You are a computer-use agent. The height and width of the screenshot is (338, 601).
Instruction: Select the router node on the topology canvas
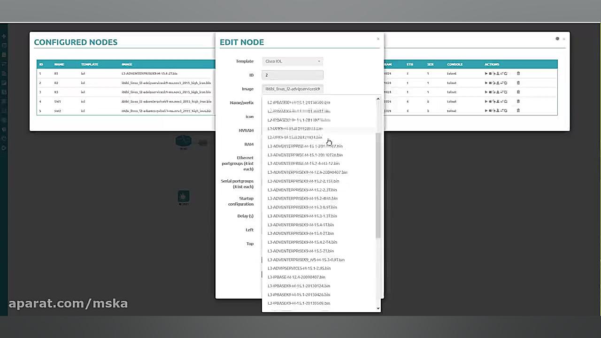tap(184, 141)
